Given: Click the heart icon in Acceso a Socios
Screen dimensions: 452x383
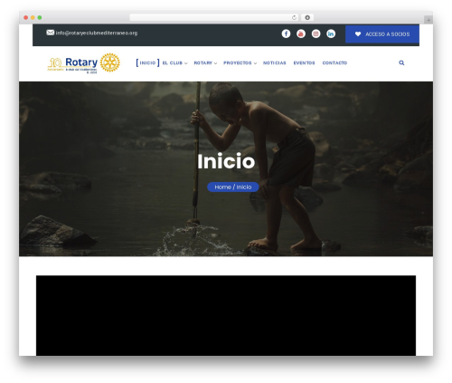Looking at the screenshot, I should pyautogui.click(x=358, y=34).
